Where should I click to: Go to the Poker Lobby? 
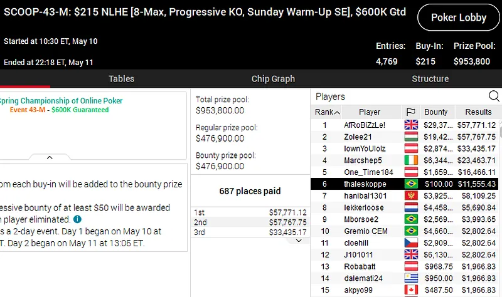tap(459, 18)
